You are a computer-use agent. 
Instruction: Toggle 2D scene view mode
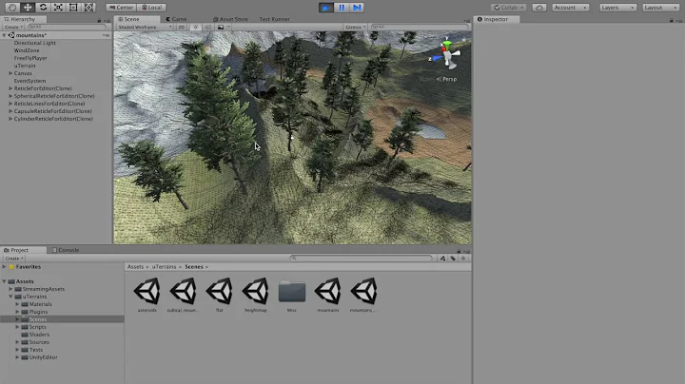(x=182, y=27)
